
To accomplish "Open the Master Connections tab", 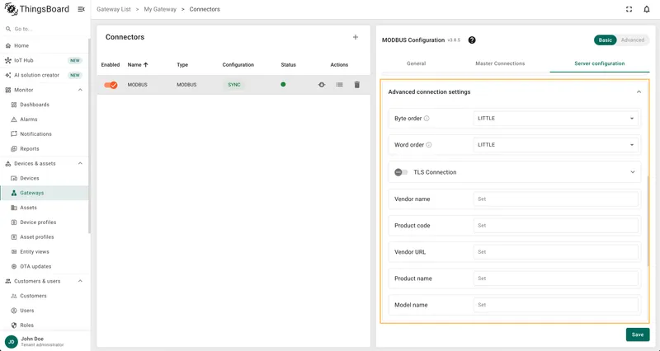I will (x=500, y=63).
